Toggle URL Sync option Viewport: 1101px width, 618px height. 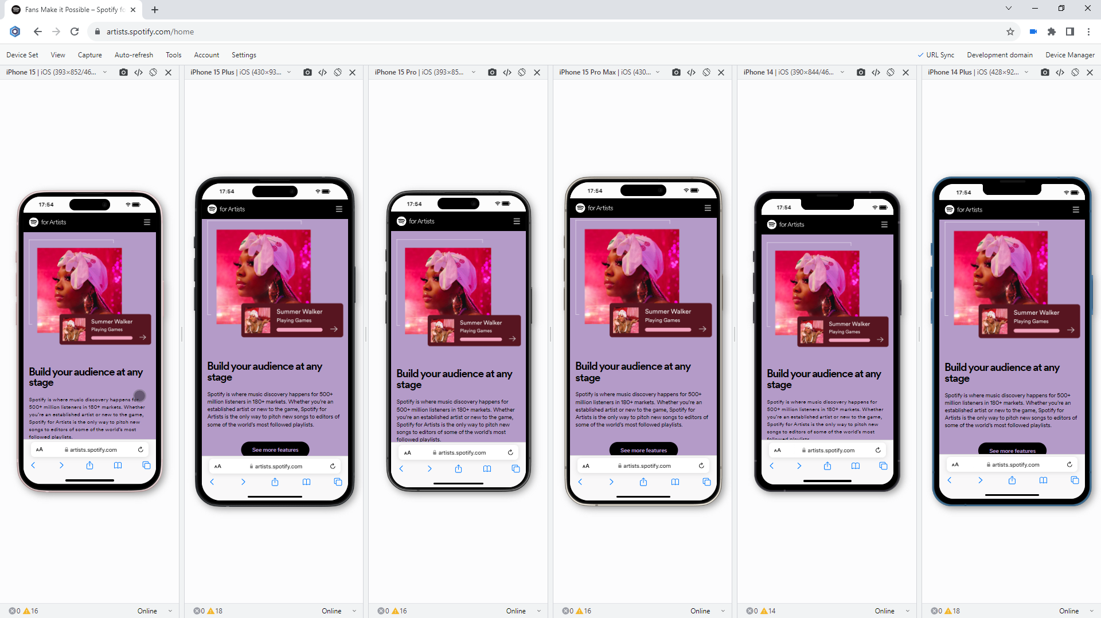coord(936,55)
